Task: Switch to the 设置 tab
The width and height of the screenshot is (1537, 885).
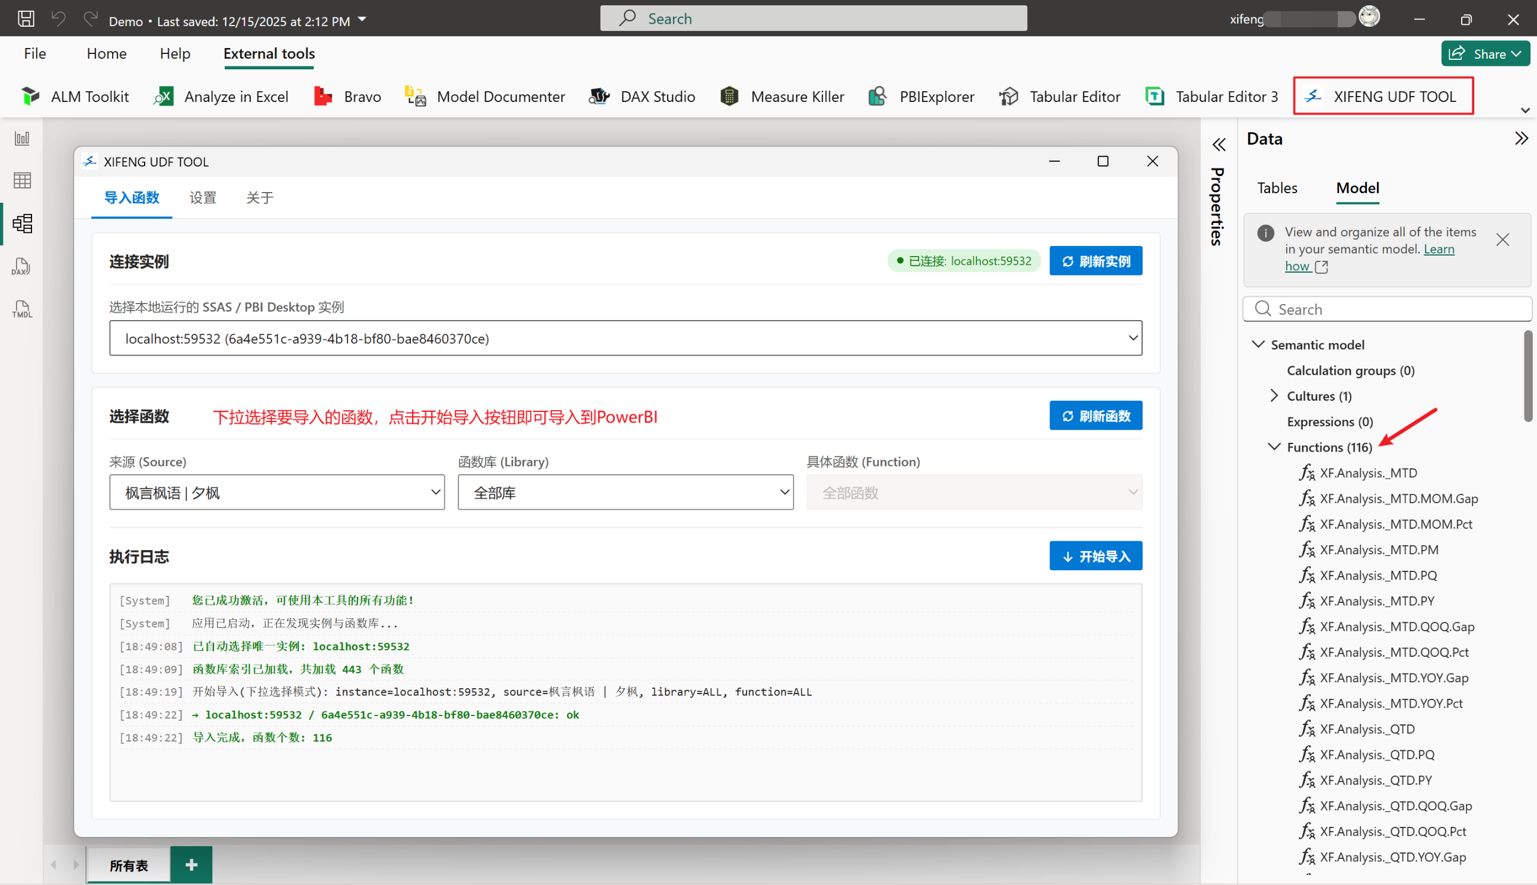Action: tap(202, 197)
